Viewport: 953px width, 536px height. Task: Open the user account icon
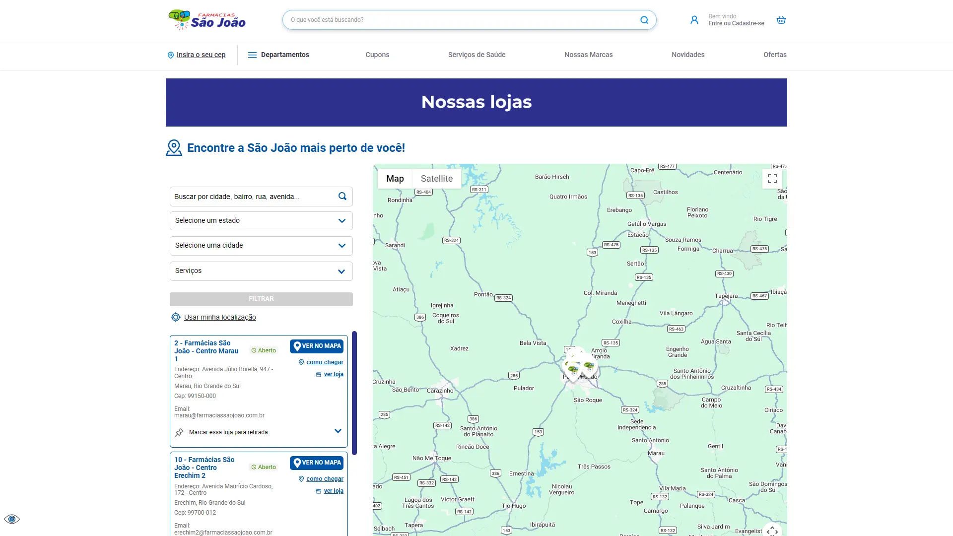click(x=694, y=20)
